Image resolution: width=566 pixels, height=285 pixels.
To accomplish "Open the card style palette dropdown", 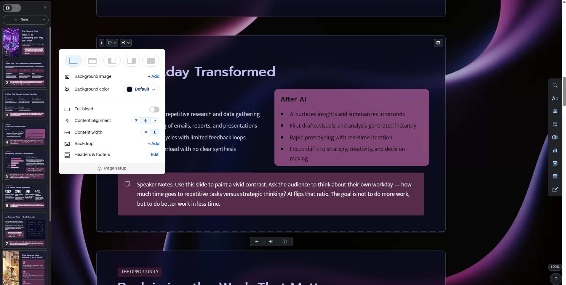I will point(112,43).
